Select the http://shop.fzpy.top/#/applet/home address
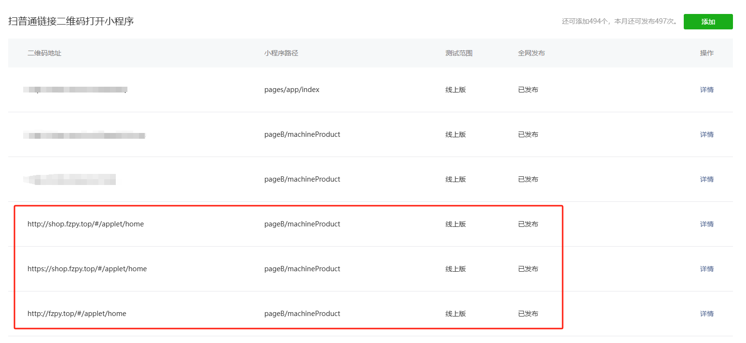The image size is (746, 343). tap(85, 224)
